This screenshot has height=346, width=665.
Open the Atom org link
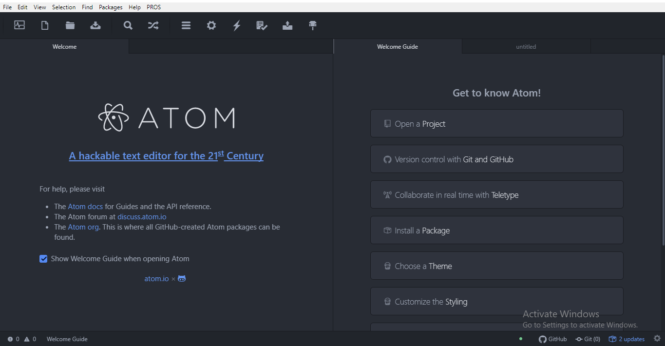click(83, 227)
